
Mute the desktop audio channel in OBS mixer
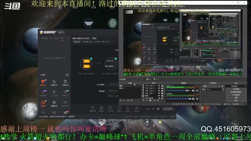193,99
